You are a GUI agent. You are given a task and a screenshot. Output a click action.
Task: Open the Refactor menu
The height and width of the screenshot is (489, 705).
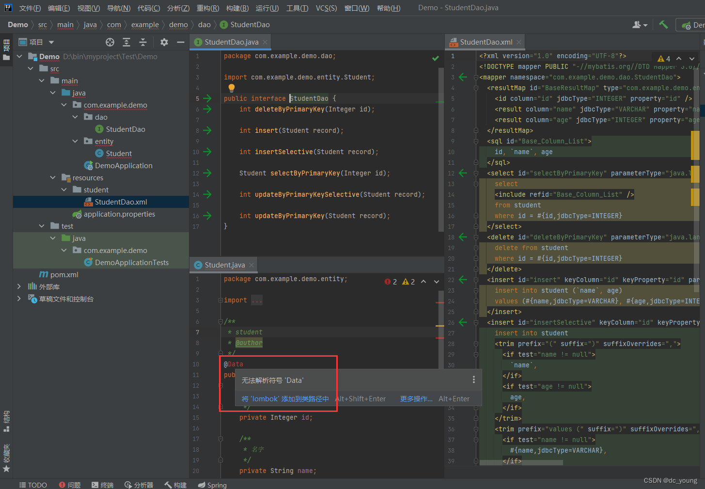point(208,8)
